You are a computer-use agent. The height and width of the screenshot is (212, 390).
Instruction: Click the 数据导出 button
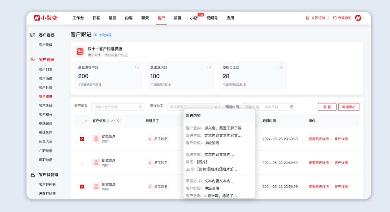click(348, 107)
